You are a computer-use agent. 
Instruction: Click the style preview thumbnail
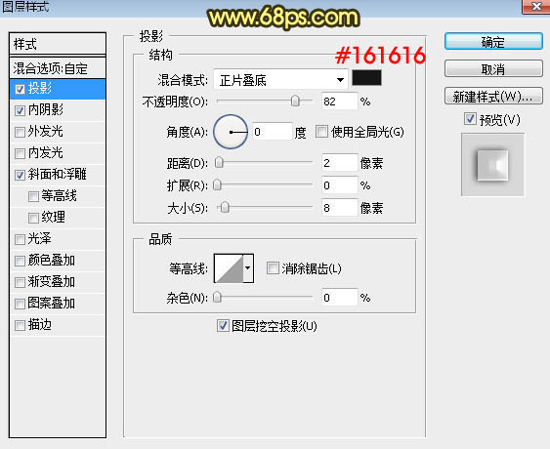pos(492,164)
